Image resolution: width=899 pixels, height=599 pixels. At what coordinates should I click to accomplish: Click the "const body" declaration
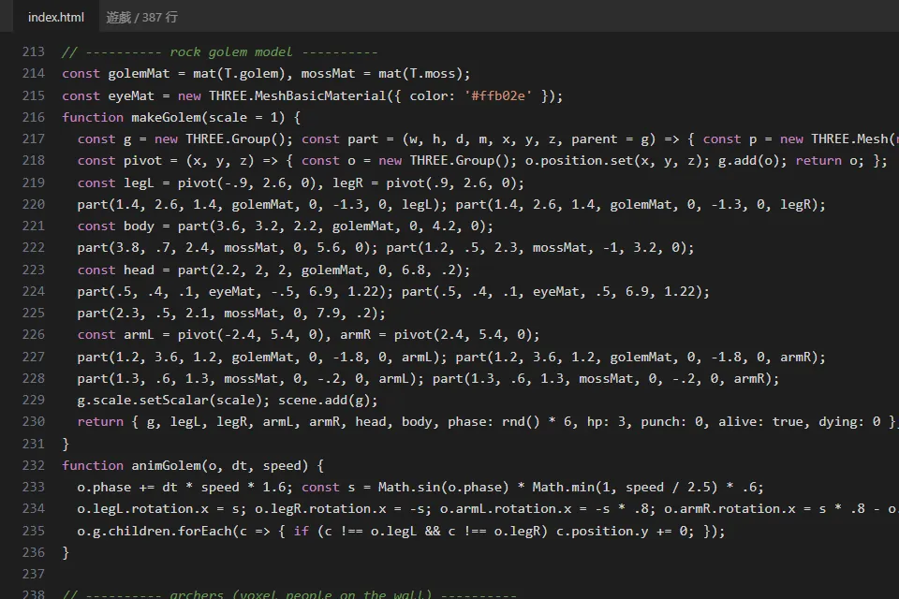pos(116,226)
